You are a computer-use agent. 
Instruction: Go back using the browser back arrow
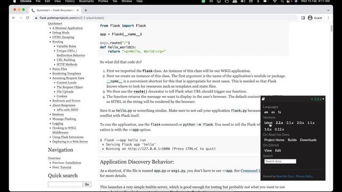click(14, 18)
